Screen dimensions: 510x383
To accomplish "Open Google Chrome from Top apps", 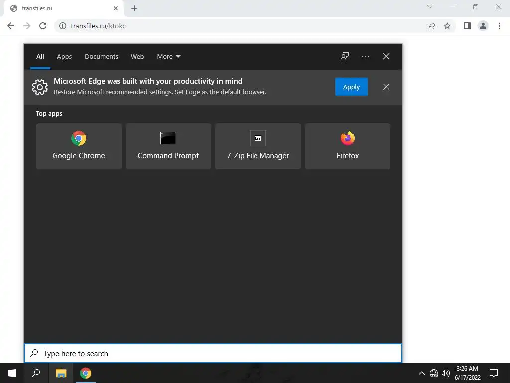I will point(78,146).
